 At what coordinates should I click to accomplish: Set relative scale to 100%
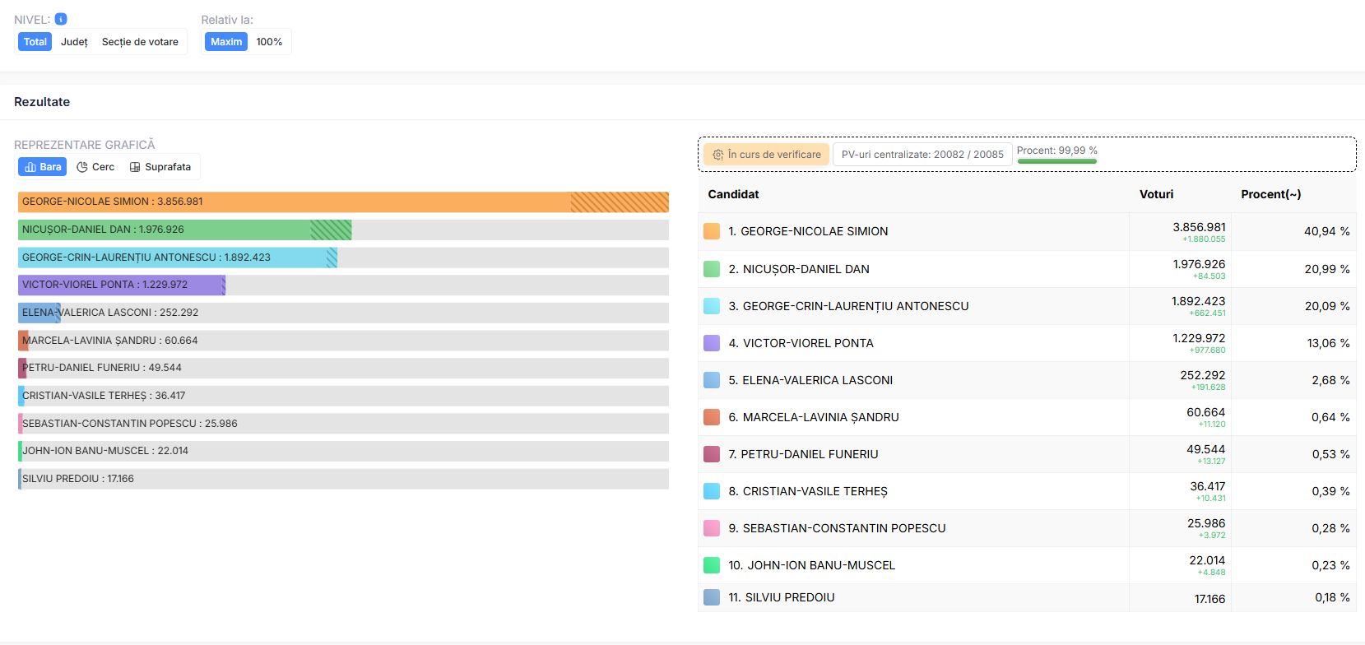269,42
